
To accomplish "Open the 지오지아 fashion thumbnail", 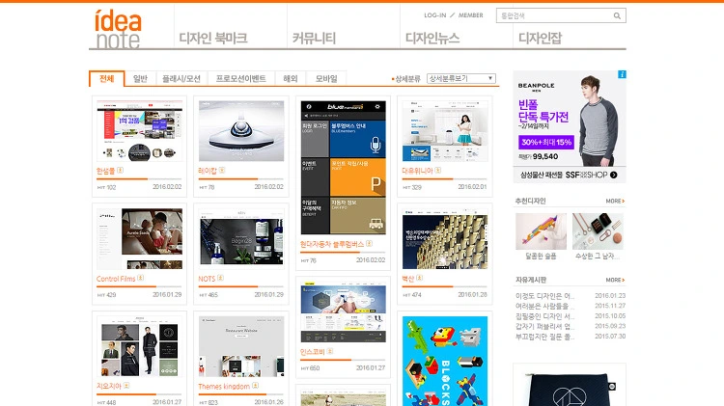I will [x=139, y=346].
